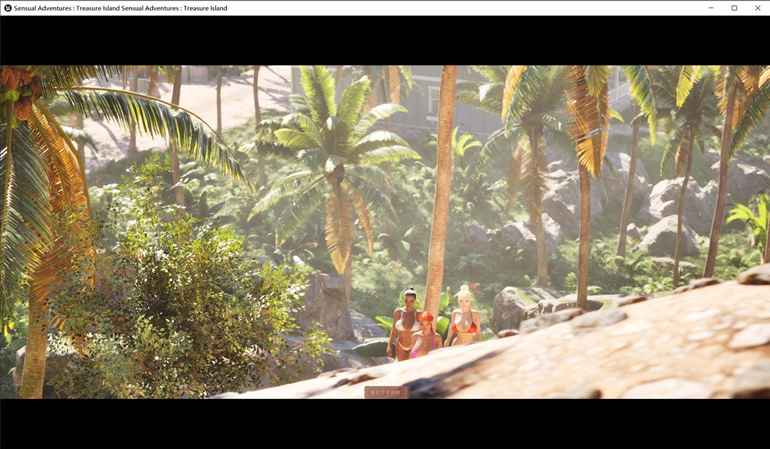Minimize the game window

[x=711, y=8]
